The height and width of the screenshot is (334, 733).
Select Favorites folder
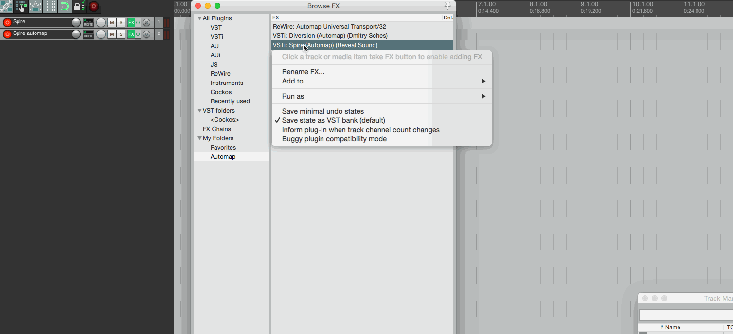tap(223, 148)
